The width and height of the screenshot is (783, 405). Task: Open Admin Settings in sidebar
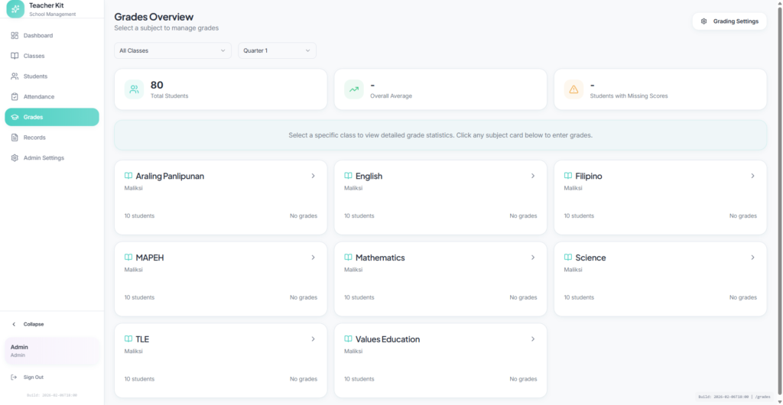pyautogui.click(x=44, y=158)
